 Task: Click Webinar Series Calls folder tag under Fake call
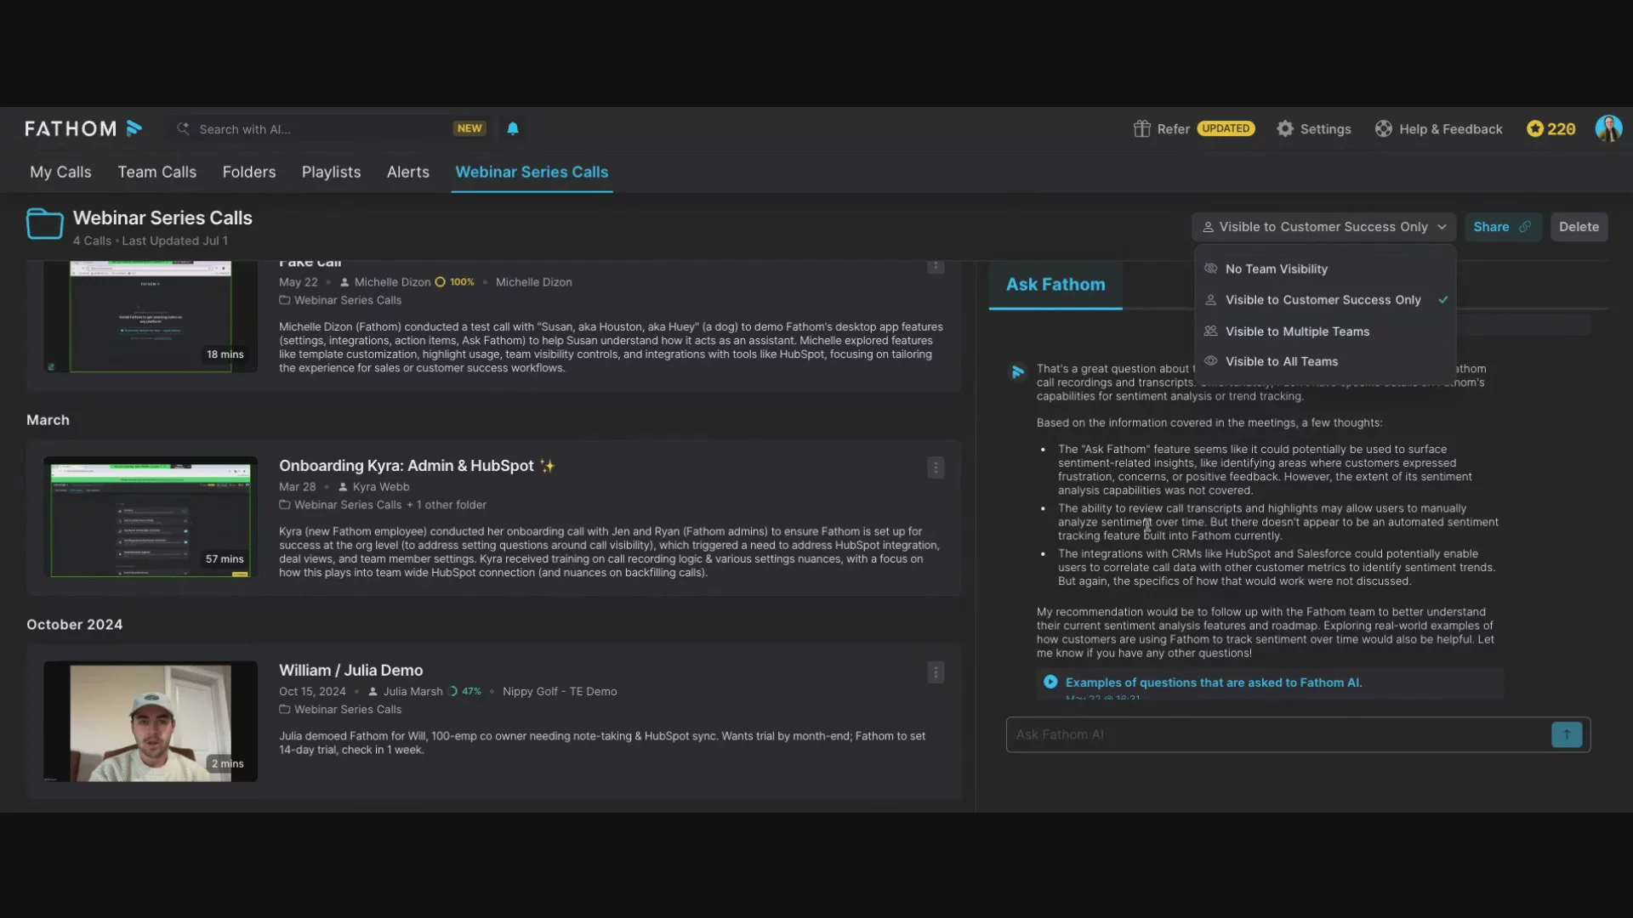(341, 300)
